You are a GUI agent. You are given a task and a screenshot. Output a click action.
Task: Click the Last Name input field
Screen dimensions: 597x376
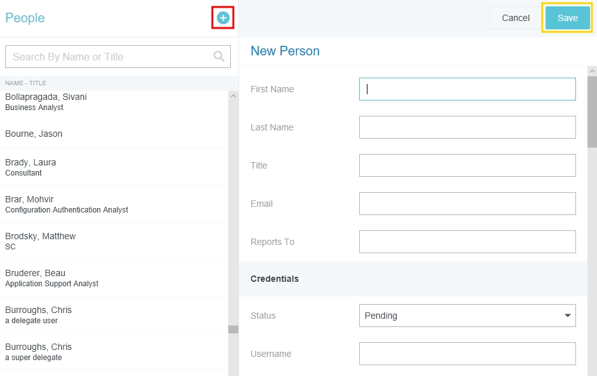click(467, 127)
